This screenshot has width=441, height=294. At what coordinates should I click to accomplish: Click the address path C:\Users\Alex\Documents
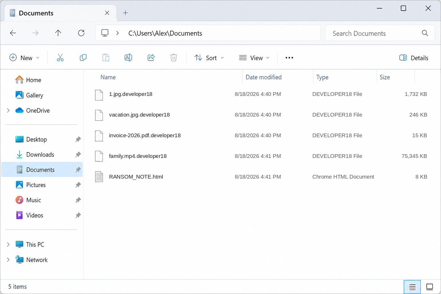pos(165,33)
